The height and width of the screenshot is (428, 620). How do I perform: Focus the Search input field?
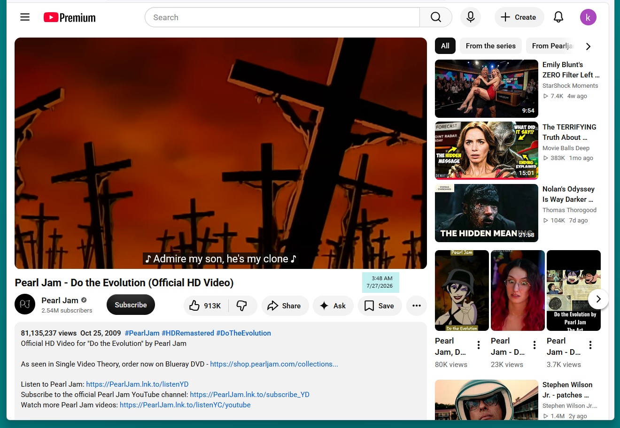click(282, 17)
